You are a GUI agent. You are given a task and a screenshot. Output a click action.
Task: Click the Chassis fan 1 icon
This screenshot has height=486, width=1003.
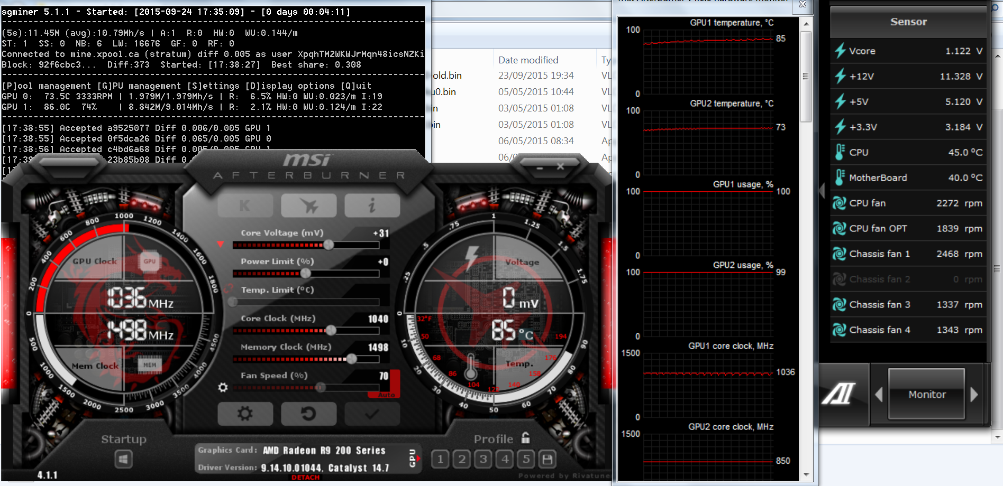(839, 254)
